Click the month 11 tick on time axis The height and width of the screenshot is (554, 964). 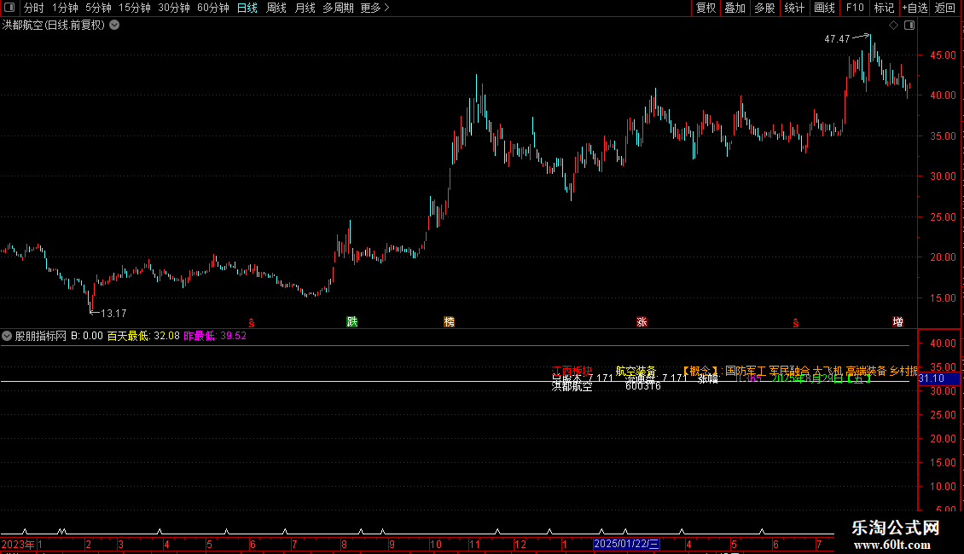click(x=474, y=544)
